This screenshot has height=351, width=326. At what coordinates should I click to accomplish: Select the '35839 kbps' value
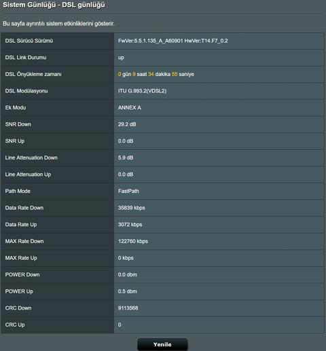pos(131,208)
